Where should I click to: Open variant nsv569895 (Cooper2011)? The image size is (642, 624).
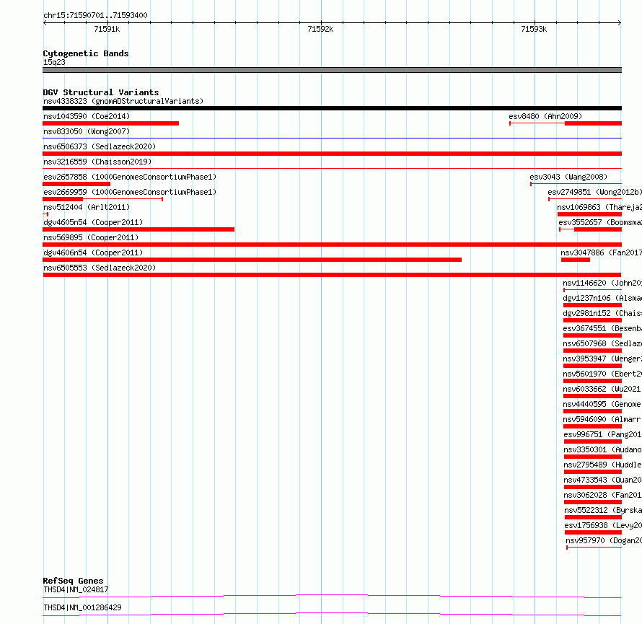click(x=91, y=237)
